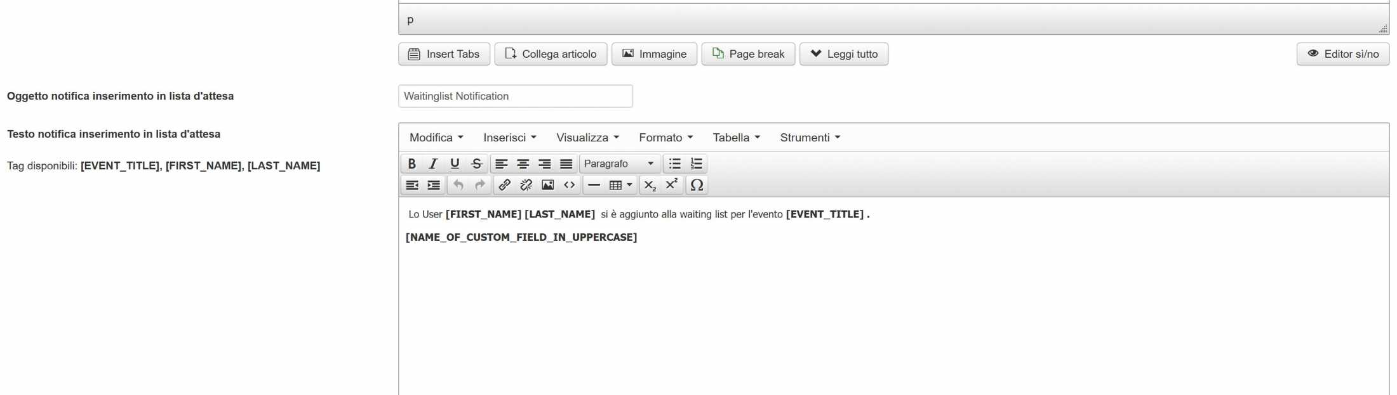
Task: Insert a link with the chain icon
Action: pos(504,185)
